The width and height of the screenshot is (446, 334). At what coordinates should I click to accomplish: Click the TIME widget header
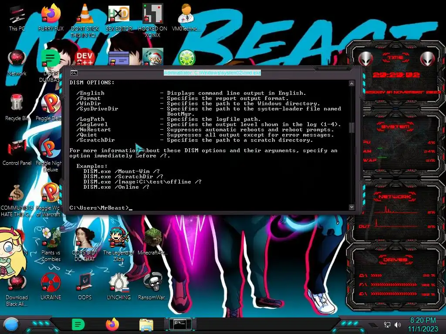(395, 58)
